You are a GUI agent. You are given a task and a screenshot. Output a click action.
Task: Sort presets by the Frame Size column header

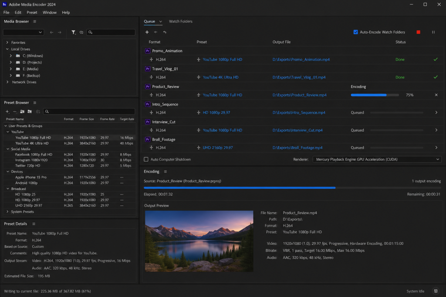click(x=87, y=119)
